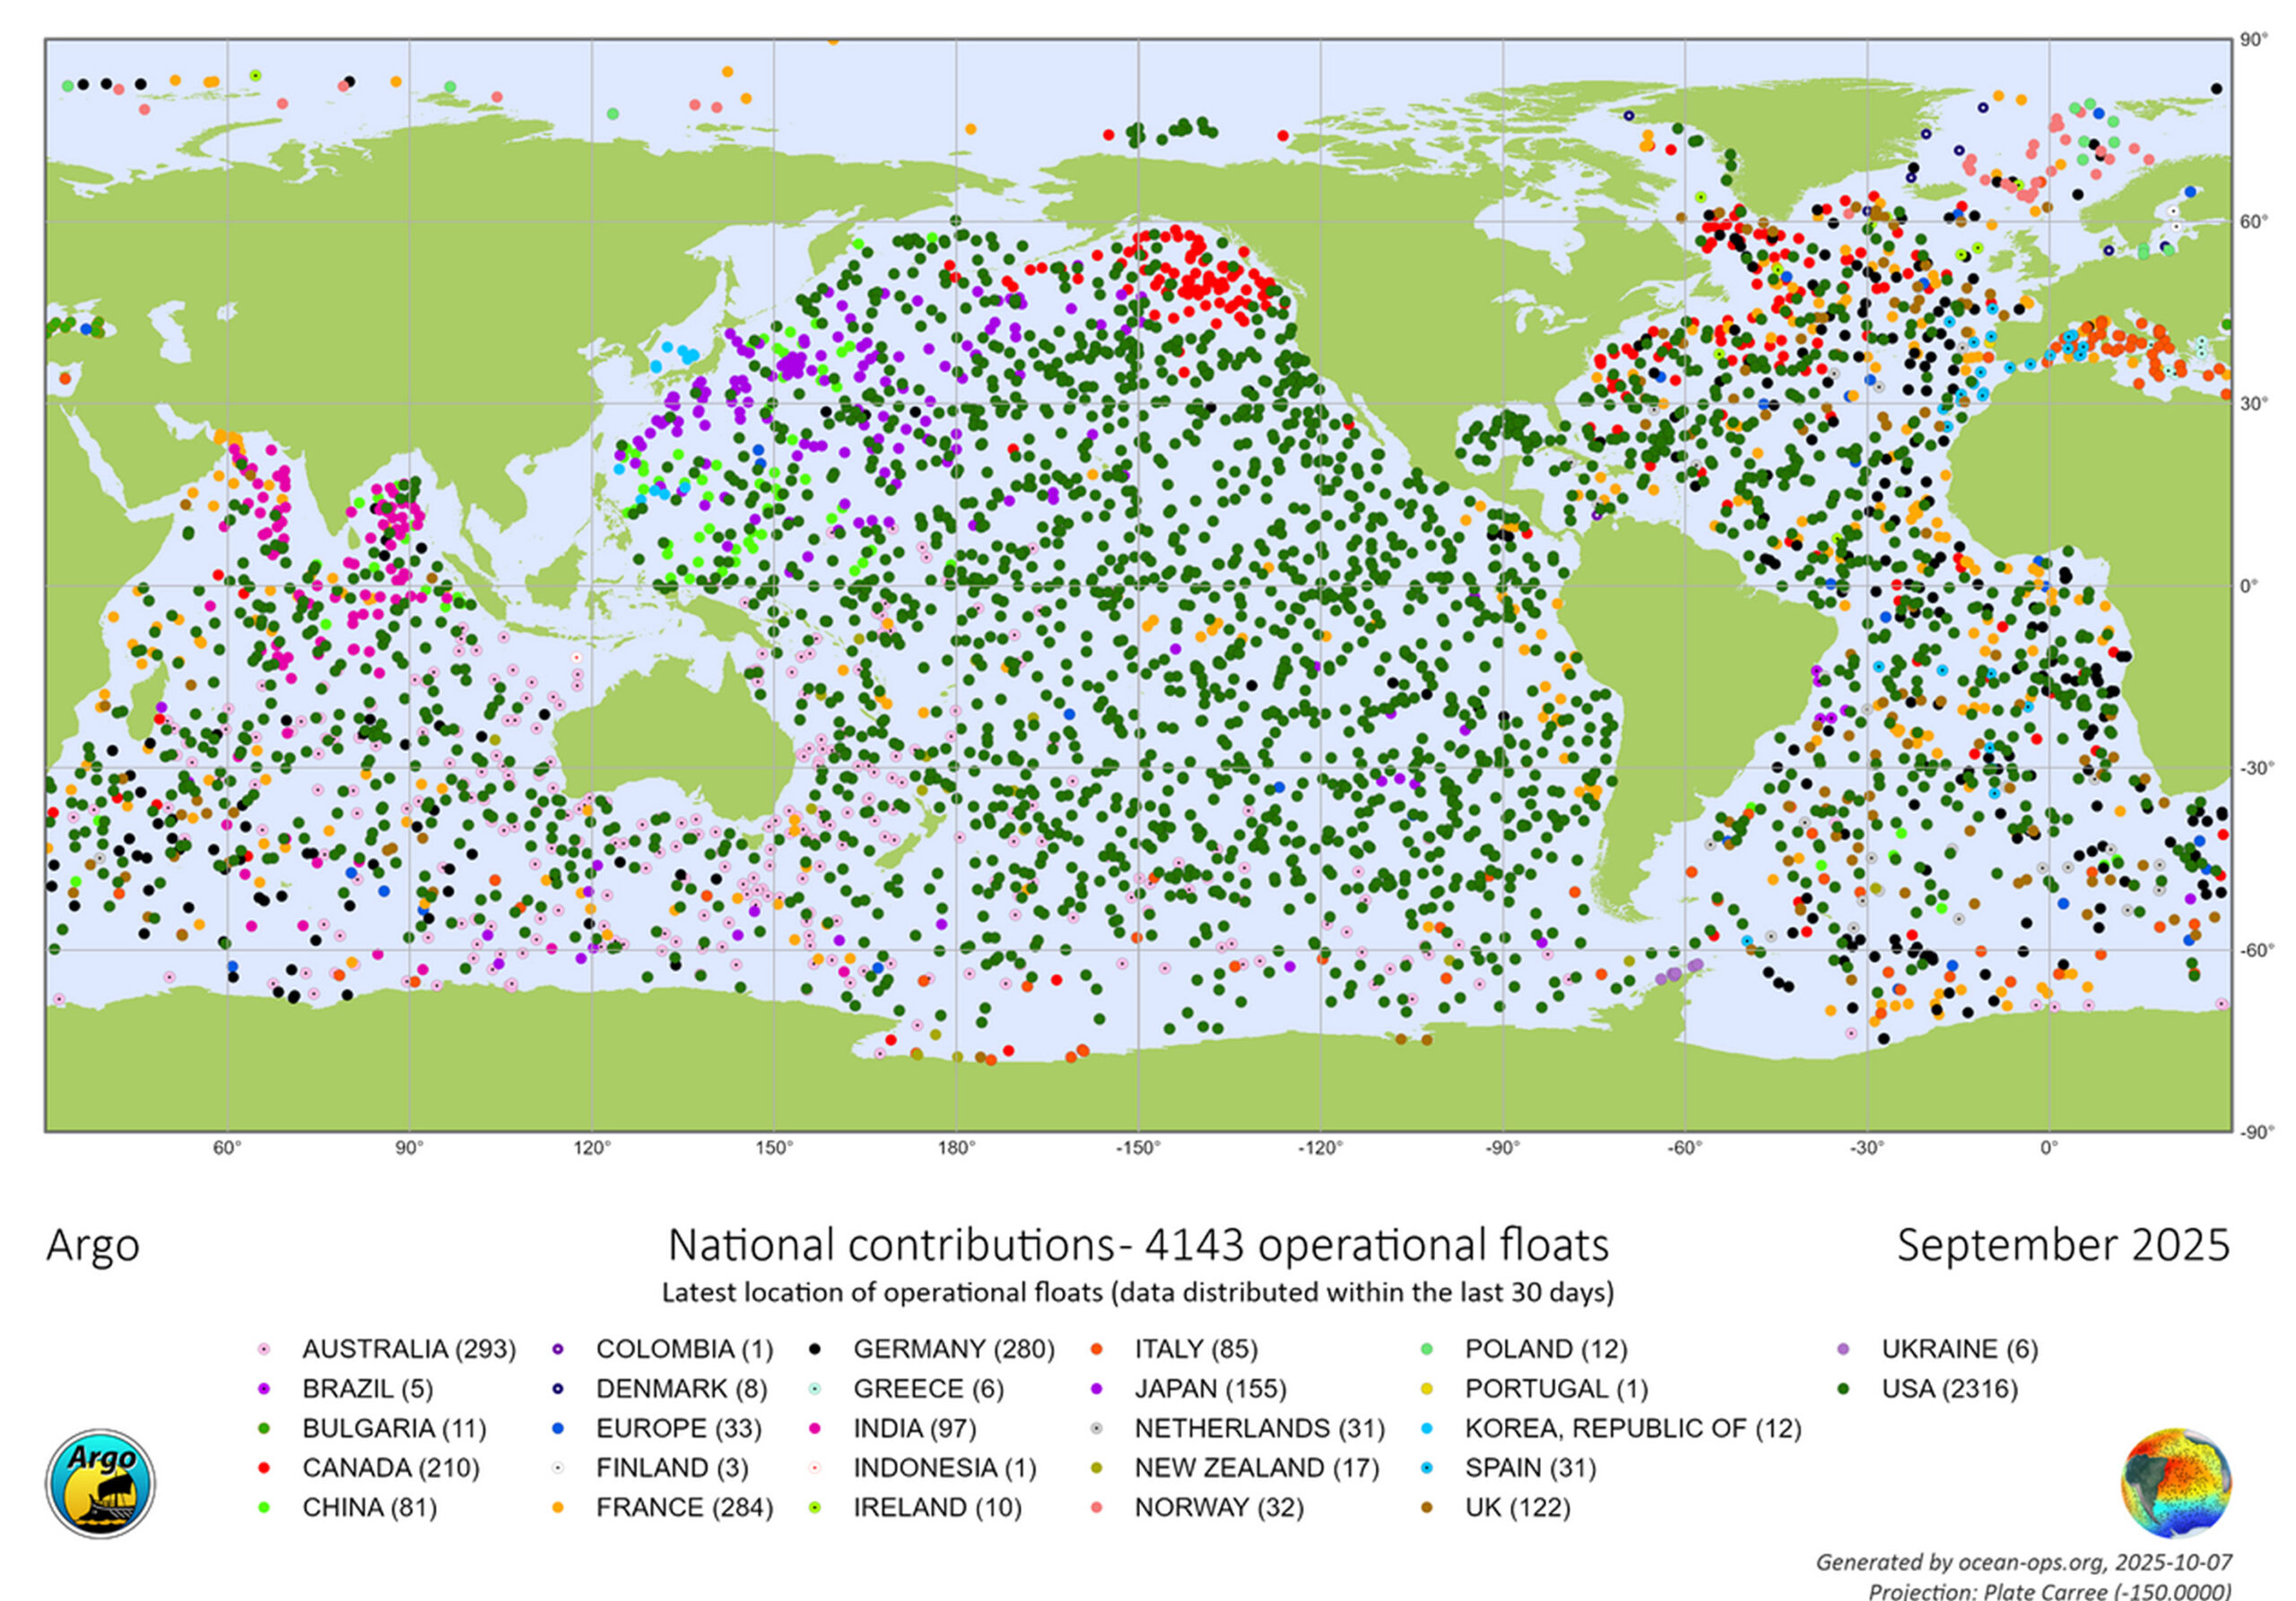Click the magenta India legend dot
The image size is (2296, 1601).
pos(815,1428)
